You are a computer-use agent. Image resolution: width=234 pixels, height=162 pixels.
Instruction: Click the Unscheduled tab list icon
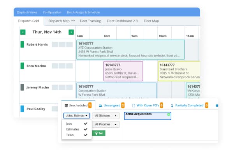[67, 105]
